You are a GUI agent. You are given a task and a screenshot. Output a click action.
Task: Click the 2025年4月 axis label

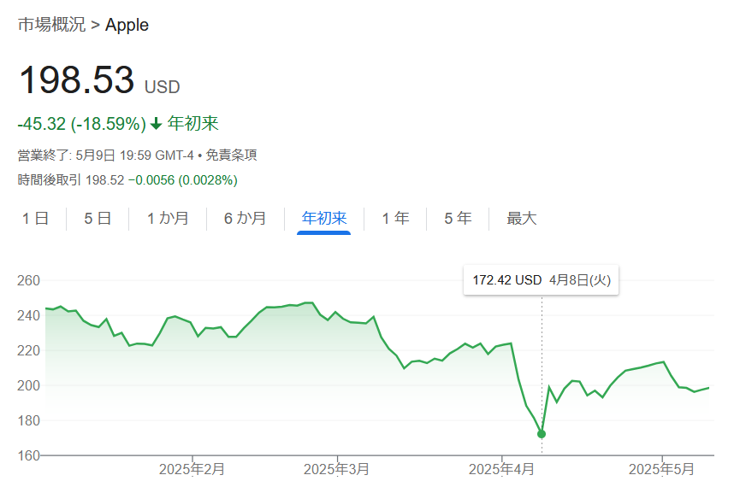[501, 469]
